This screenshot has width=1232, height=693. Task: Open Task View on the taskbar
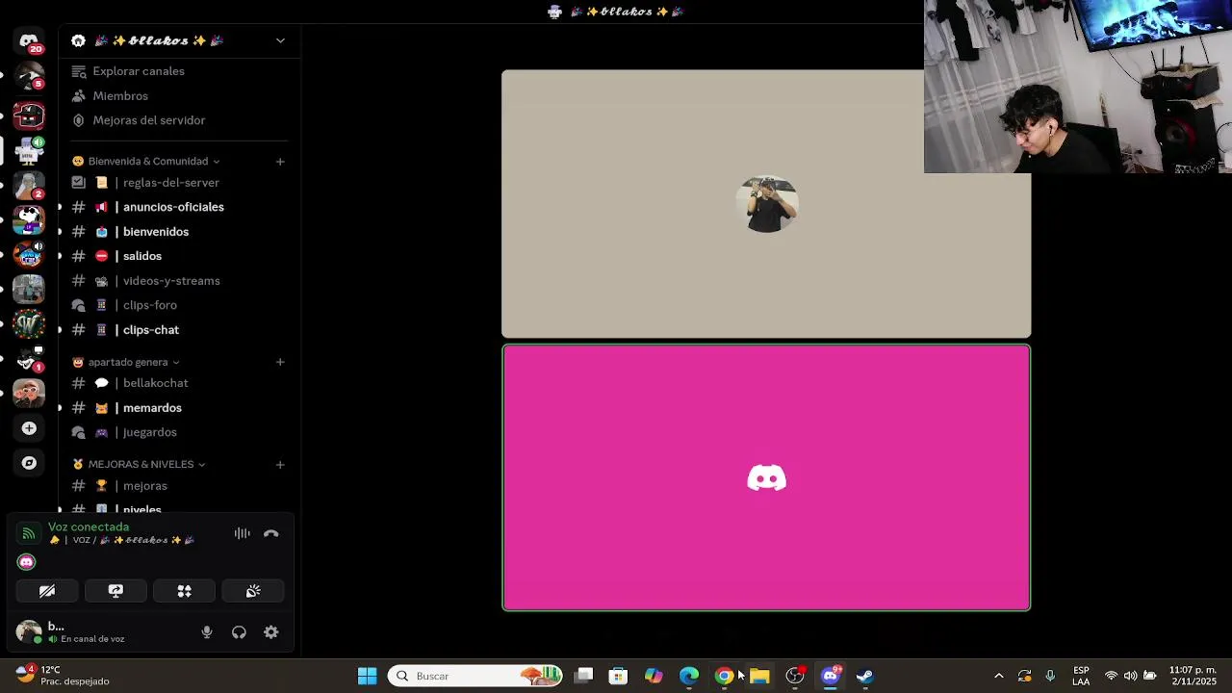pyautogui.click(x=584, y=676)
